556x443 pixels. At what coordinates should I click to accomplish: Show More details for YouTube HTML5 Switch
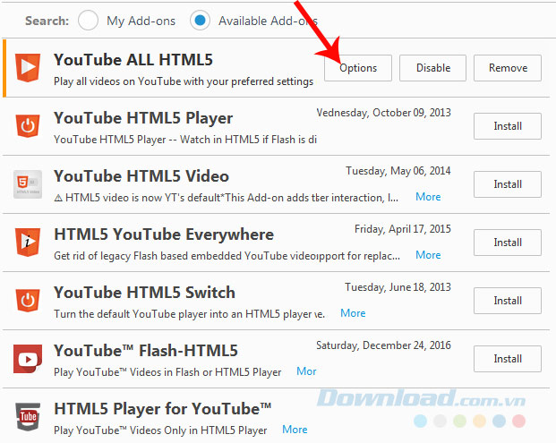(353, 313)
